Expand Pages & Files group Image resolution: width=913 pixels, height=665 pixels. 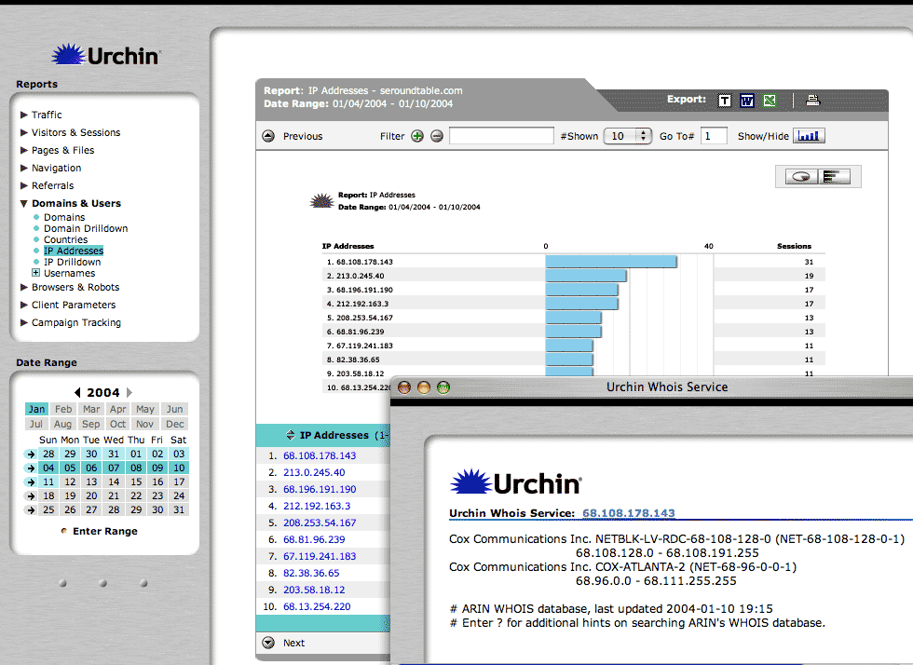(x=24, y=150)
